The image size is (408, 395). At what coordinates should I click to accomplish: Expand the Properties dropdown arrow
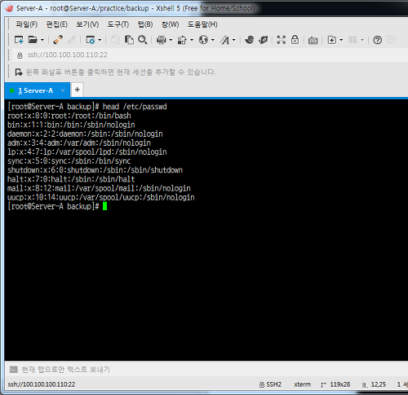[x=100, y=40]
